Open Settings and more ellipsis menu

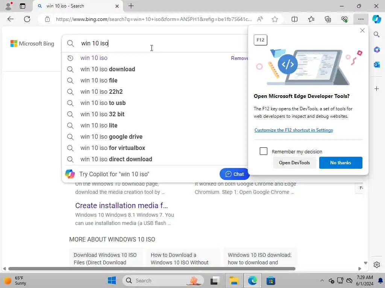tap(361, 19)
